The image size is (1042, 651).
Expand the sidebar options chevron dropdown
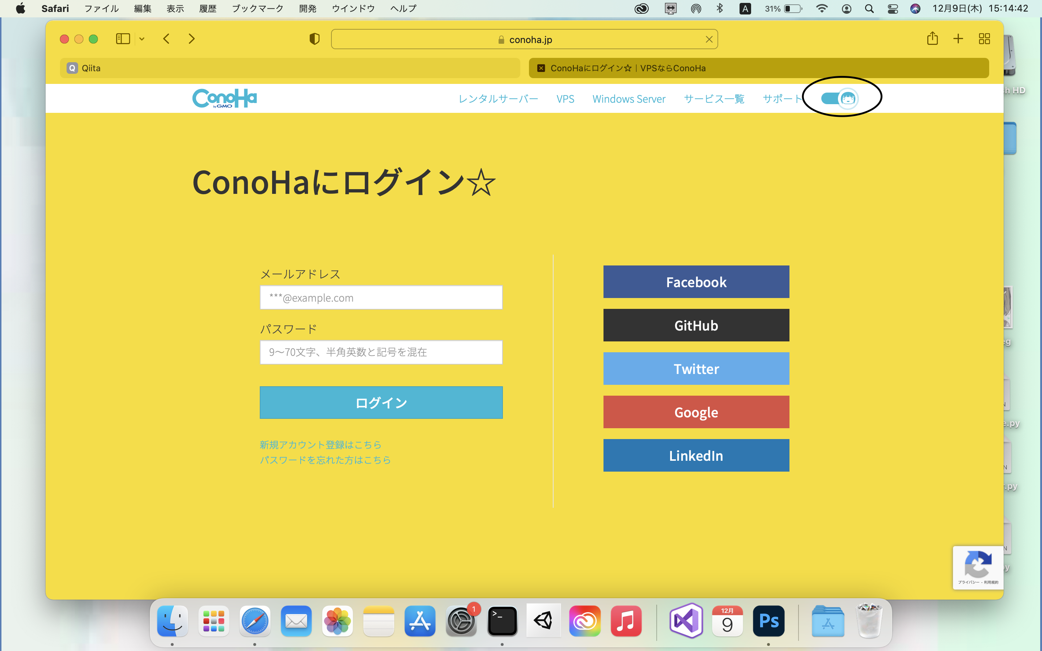[142, 39]
